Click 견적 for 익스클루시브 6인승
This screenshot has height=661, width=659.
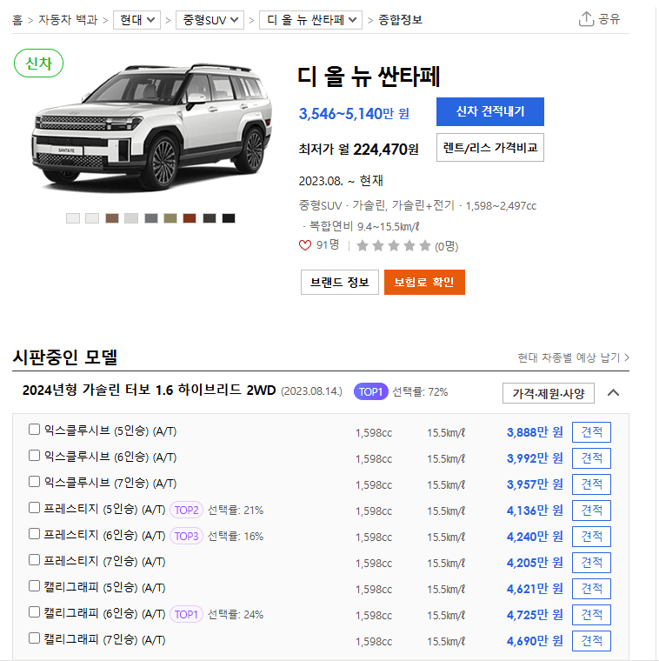pos(591,458)
